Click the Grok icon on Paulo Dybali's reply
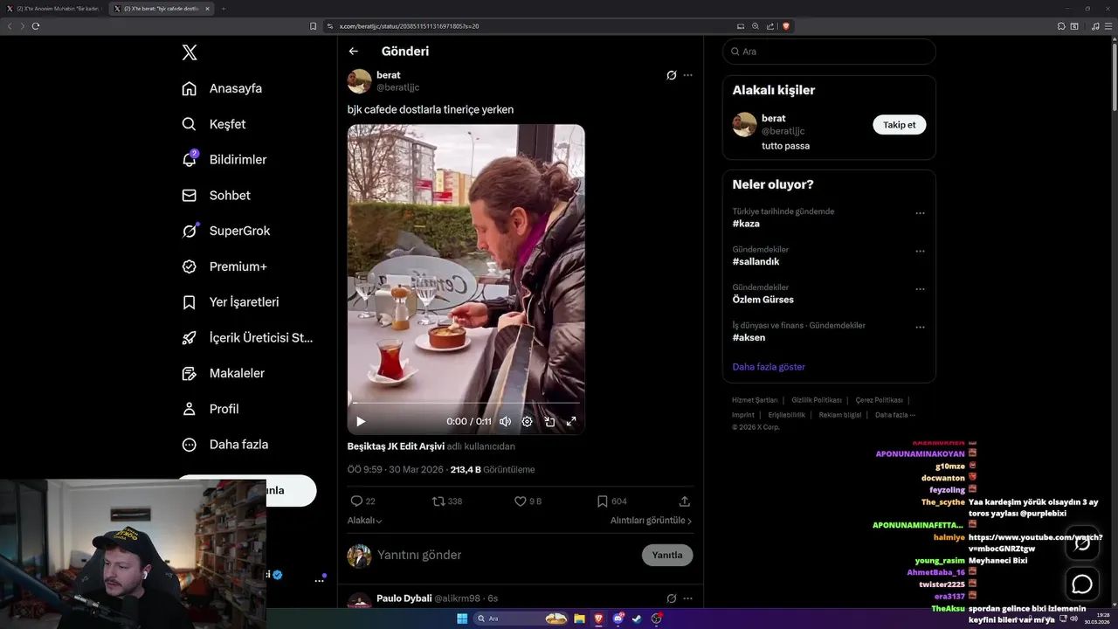The width and height of the screenshot is (1118, 629). (671, 598)
